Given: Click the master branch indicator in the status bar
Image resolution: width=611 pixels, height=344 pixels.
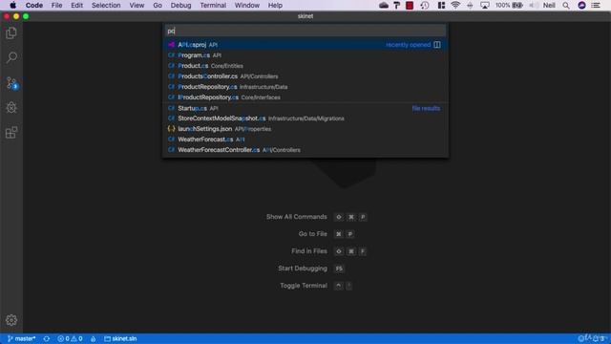Looking at the screenshot, I should (21, 338).
